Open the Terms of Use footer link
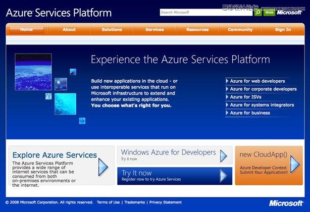Viewport: 310px width, 212px height. coord(109,202)
